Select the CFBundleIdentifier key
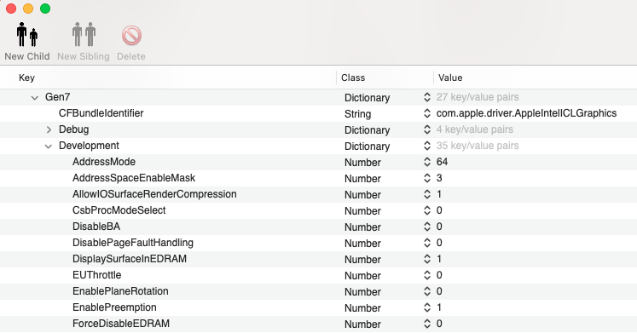Image resolution: width=637 pixels, height=333 pixels. (x=101, y=113)
